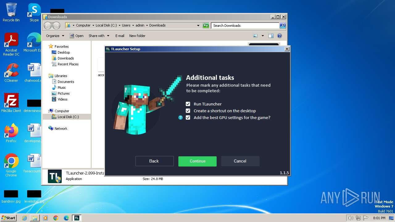Click the change view icon in Explorer
This screenshot has height=222, width=395.
point(255,36)
